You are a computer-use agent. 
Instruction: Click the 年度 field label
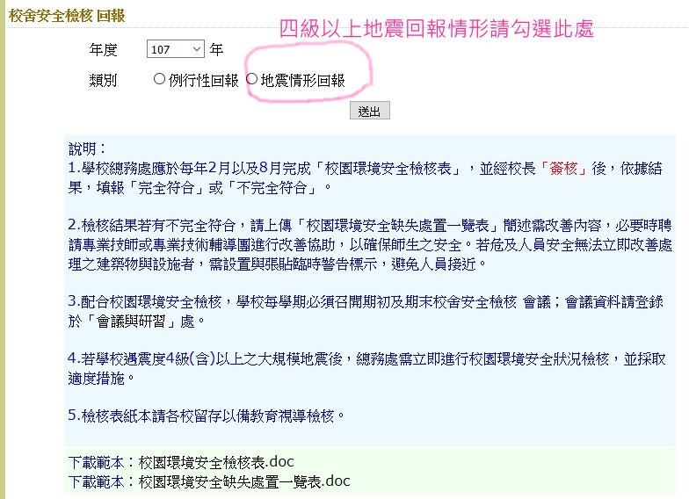[x=103, y=50]
